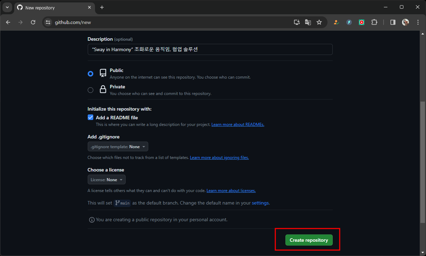
Task: Click the info icon beside public repository notice
Action: point(92,220)
